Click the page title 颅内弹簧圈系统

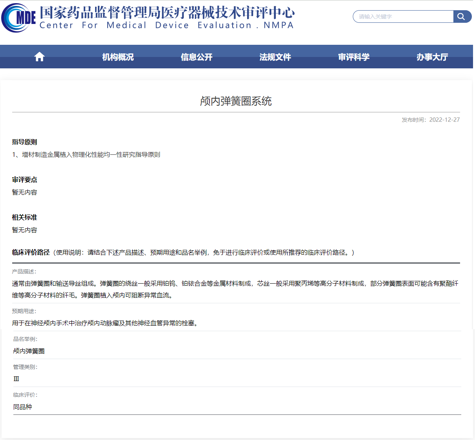coord(236,101)
